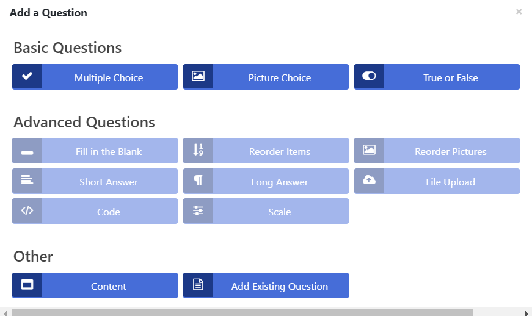This screenshot has width=532, height=316.
Task: Open the Add Existing Question option
Action: click(x=266, y=285)
